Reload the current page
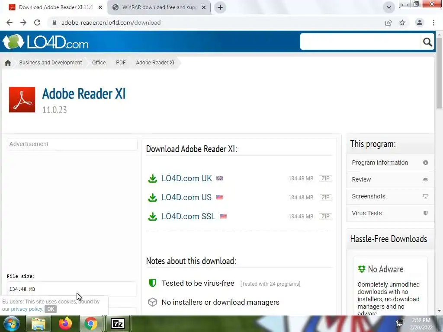Viewport: 443px width, 332px height. tap(37, 22)
